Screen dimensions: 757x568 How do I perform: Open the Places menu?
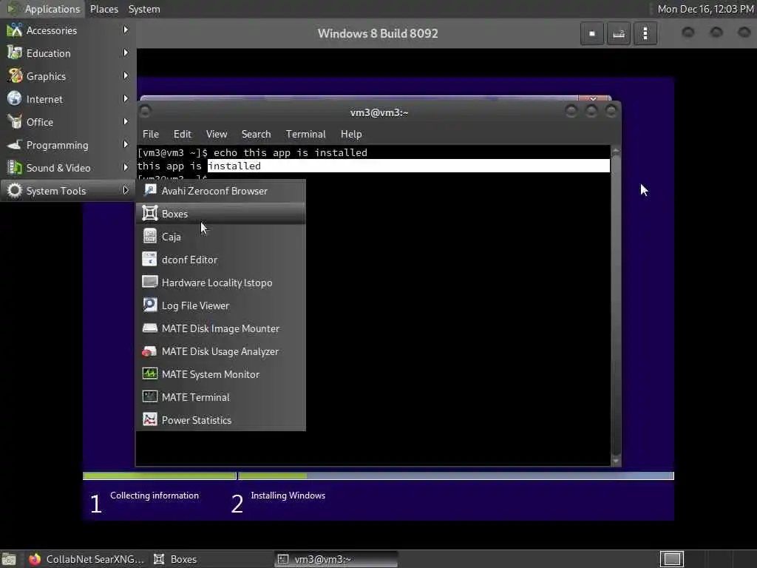[103, 9]
